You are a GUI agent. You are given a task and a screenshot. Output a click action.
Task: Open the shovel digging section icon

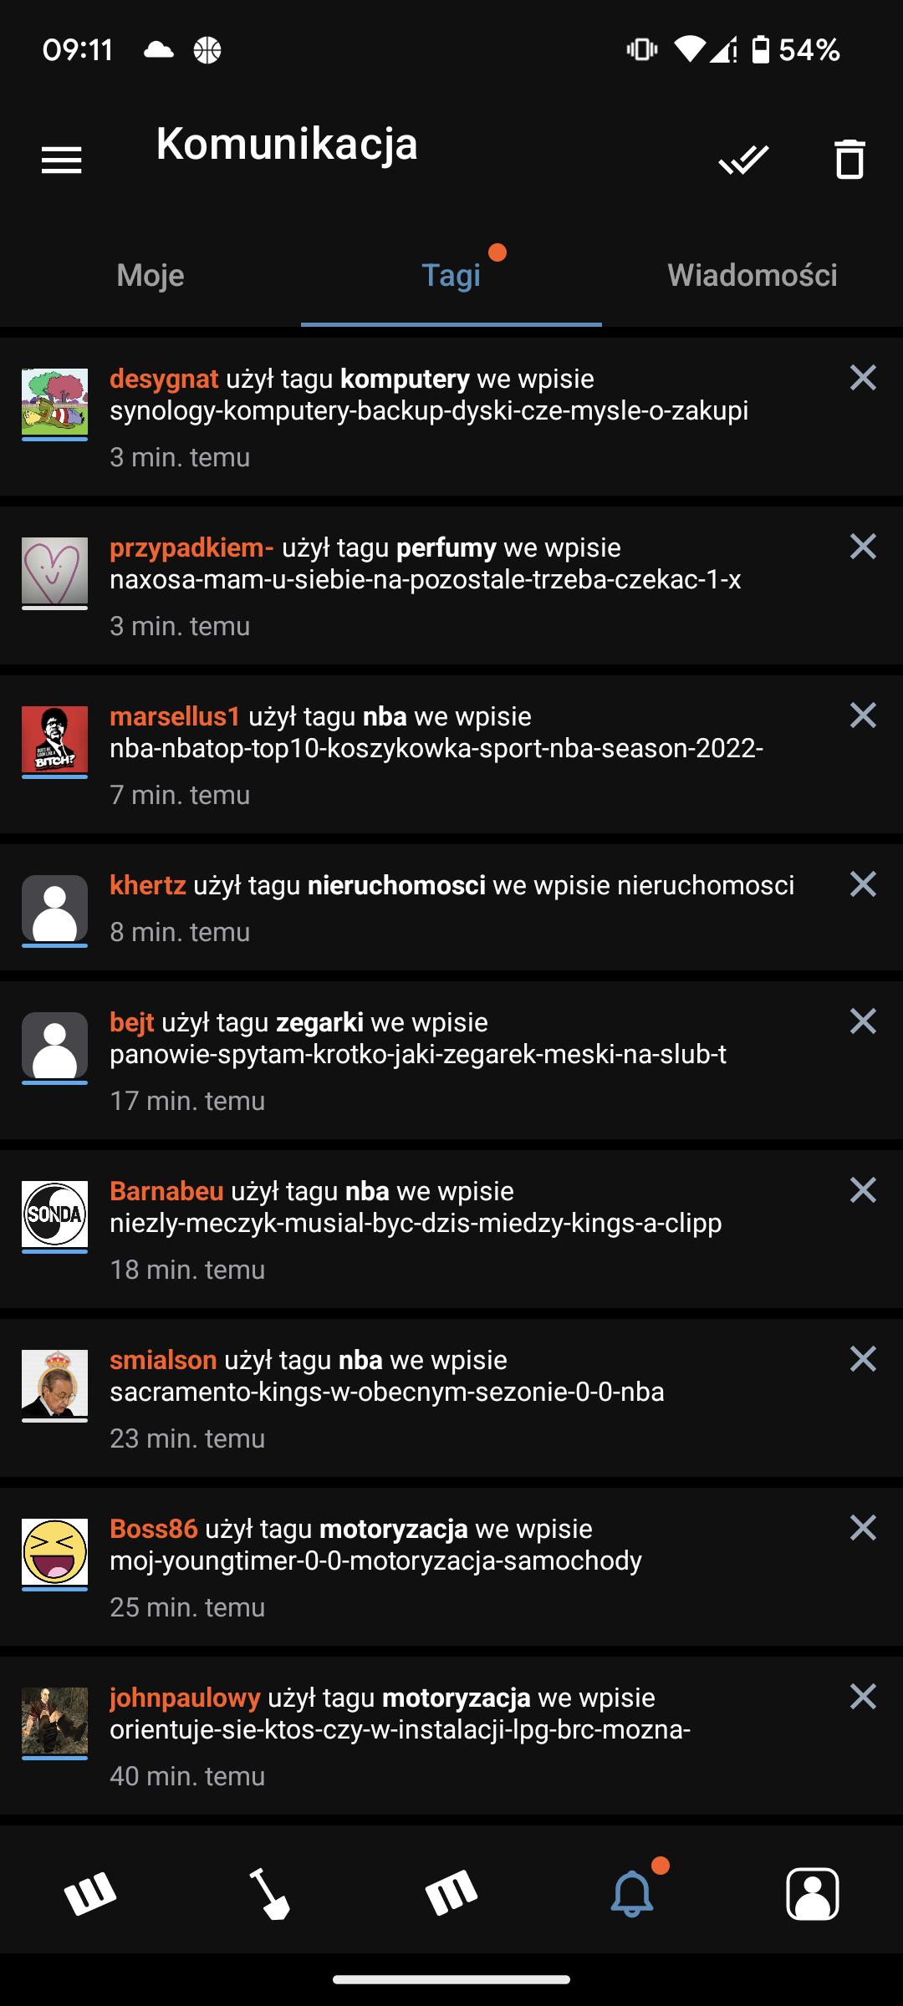tap(270, 1893)
